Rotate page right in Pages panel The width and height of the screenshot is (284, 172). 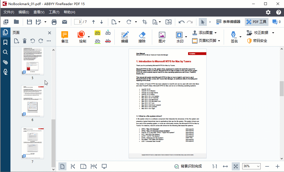tap(40, 41)
